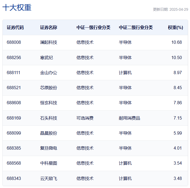Viewport: 190px width, 188px height.
Task: Select stock code 688111
Action: click(x=14, y=73)
